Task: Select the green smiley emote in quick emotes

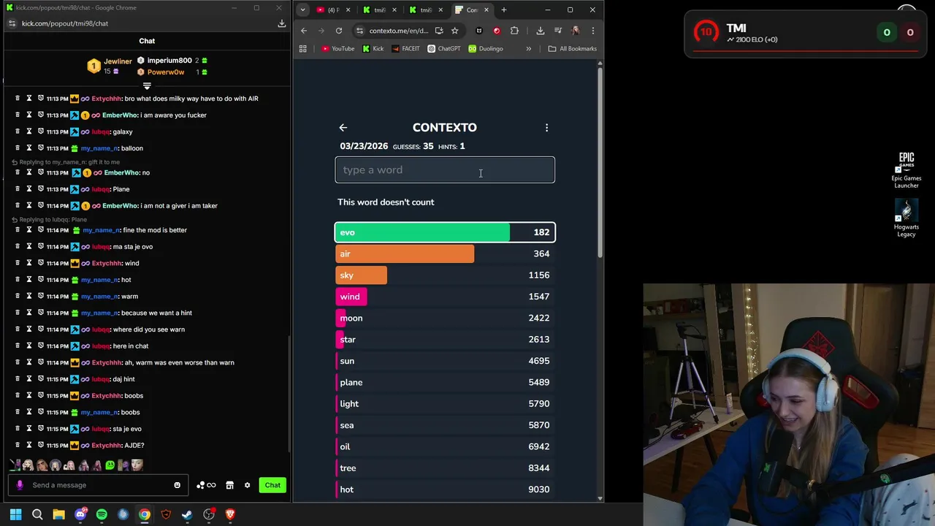Action: 110,465
